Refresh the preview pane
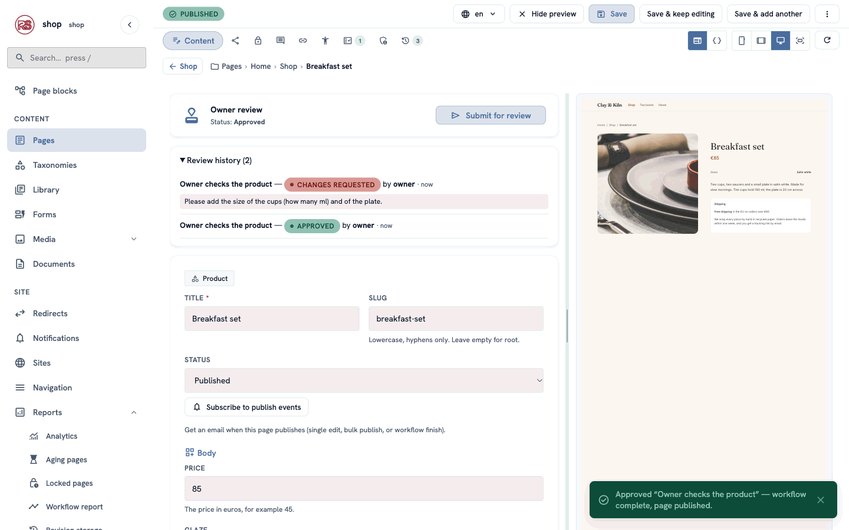The image size is (849, 530). pyautogui.click(x=827, y=40)
